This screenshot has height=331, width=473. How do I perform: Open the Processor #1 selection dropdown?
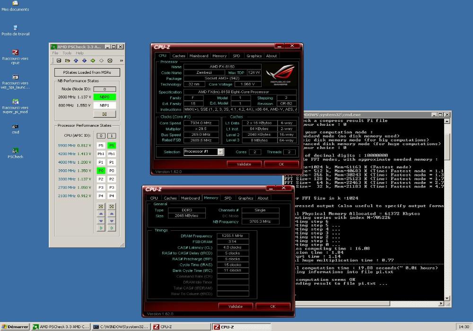coord(220,152)
